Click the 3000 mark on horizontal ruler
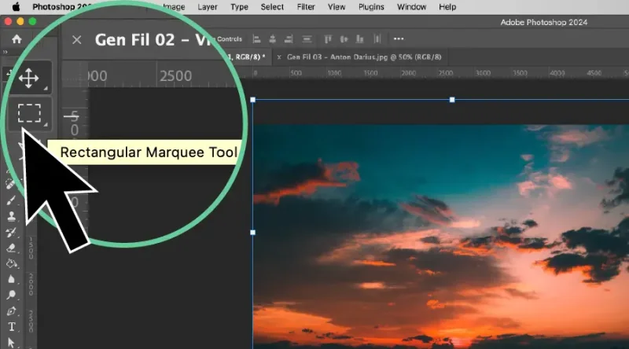 (x=483, y=73)
